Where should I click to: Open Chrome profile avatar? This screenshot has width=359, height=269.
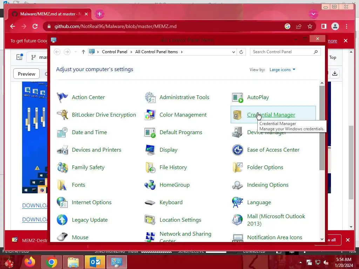pos(335,26)
